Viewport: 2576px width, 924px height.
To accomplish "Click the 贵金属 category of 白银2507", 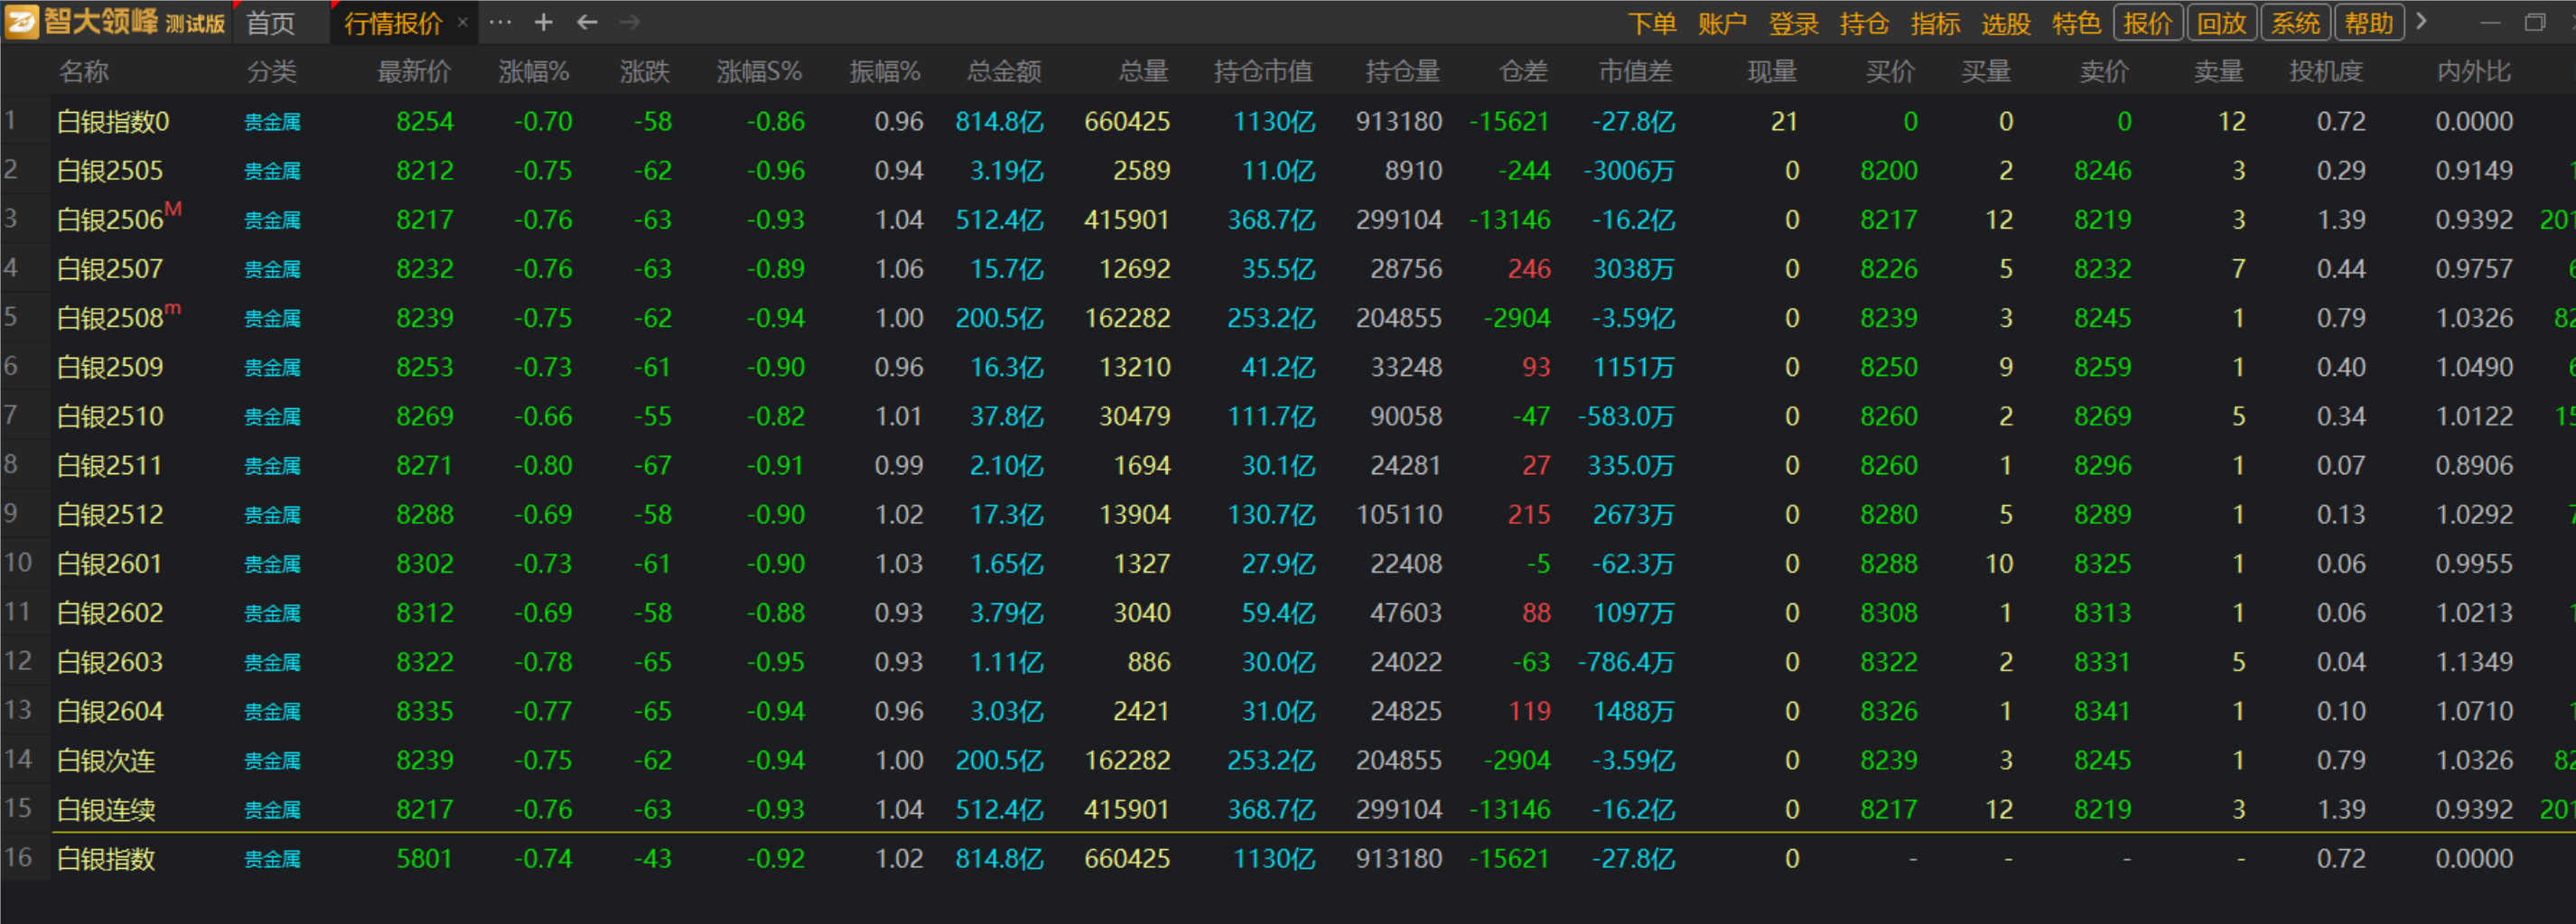I will coord(272,269).
